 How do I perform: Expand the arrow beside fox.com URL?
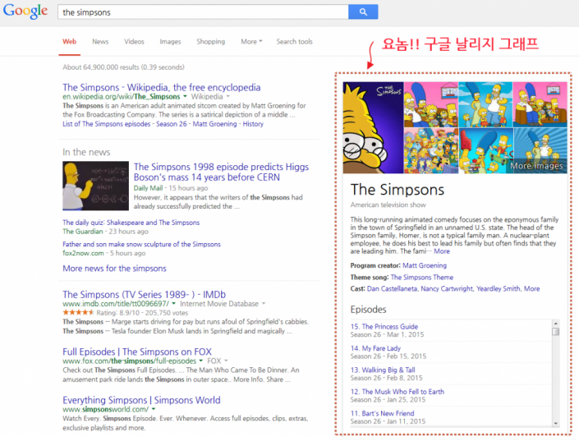201,361
